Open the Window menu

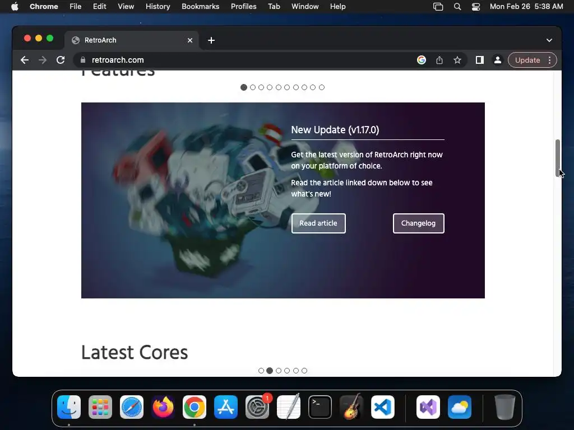click(305, 7)
